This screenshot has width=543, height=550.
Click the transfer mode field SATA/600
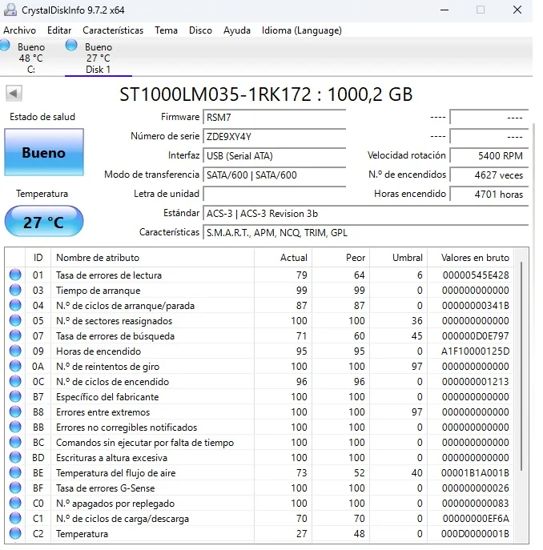[x=274, y=175]
